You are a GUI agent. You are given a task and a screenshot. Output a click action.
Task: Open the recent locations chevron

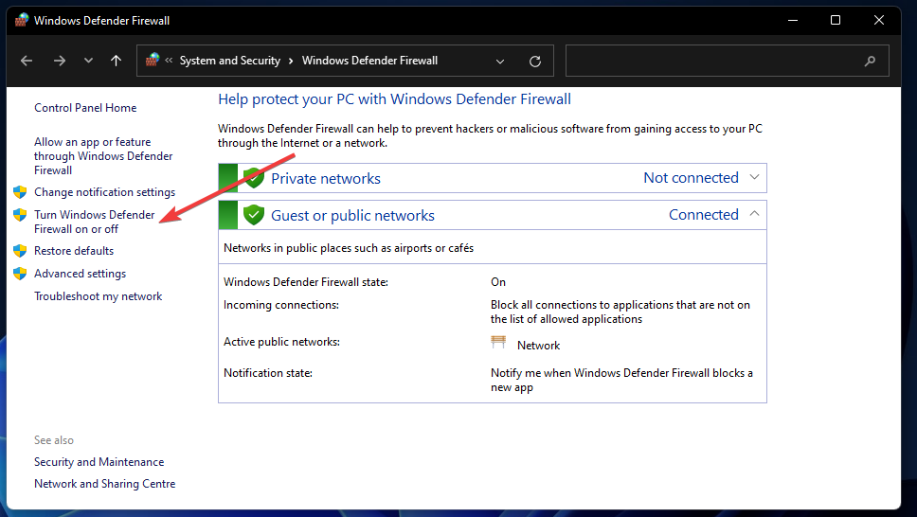tap(88, 61)
